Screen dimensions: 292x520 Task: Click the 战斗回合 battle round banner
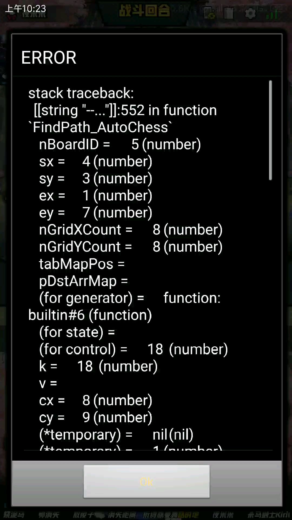(x=145, y=11)
